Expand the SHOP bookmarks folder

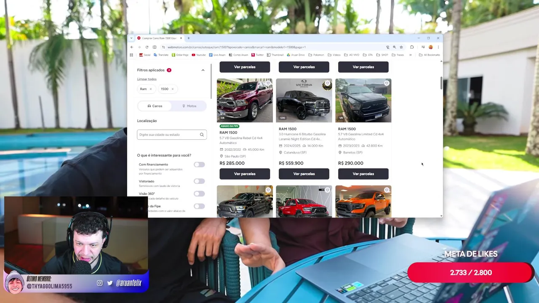click(382, 55)
